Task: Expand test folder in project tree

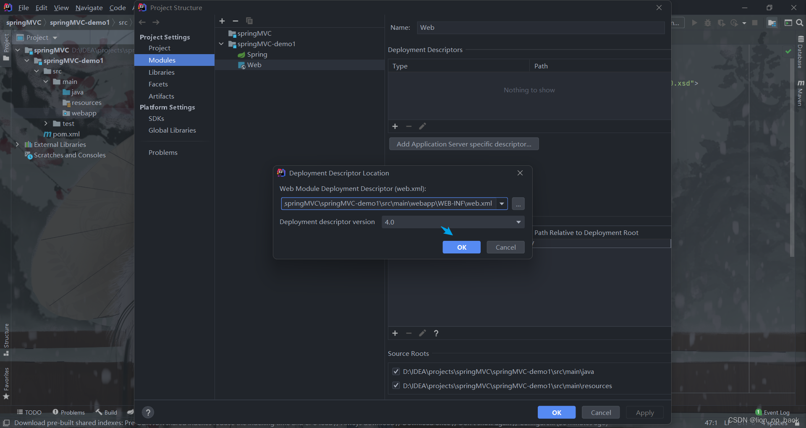Action: click(x=46, y=123)
